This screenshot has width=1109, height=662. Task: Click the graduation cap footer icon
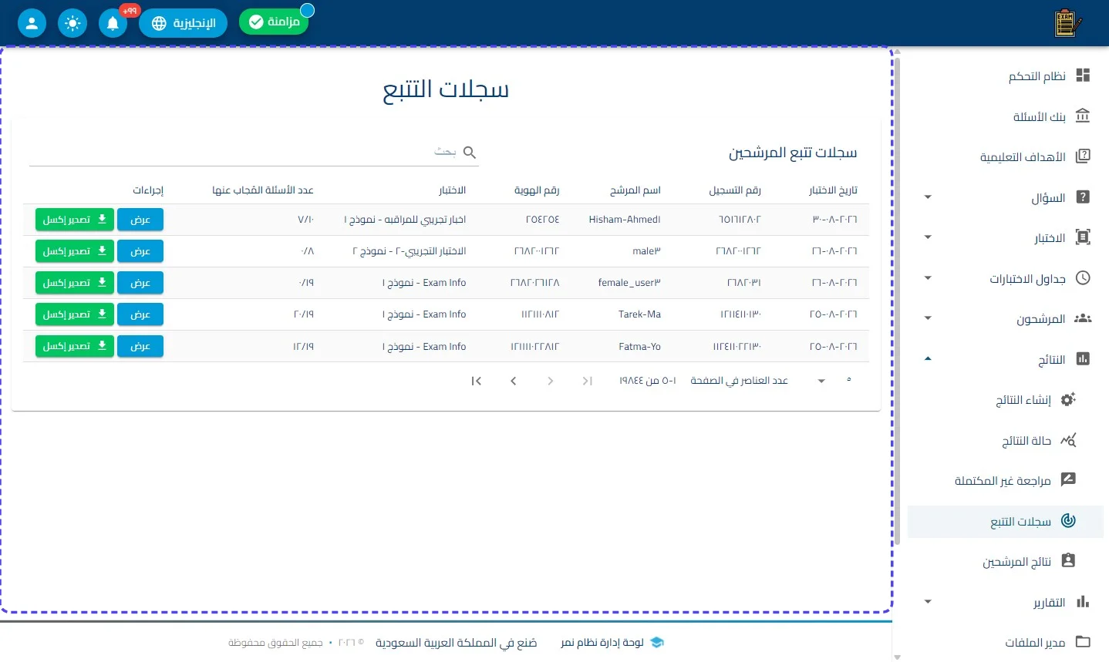[657, 642]
